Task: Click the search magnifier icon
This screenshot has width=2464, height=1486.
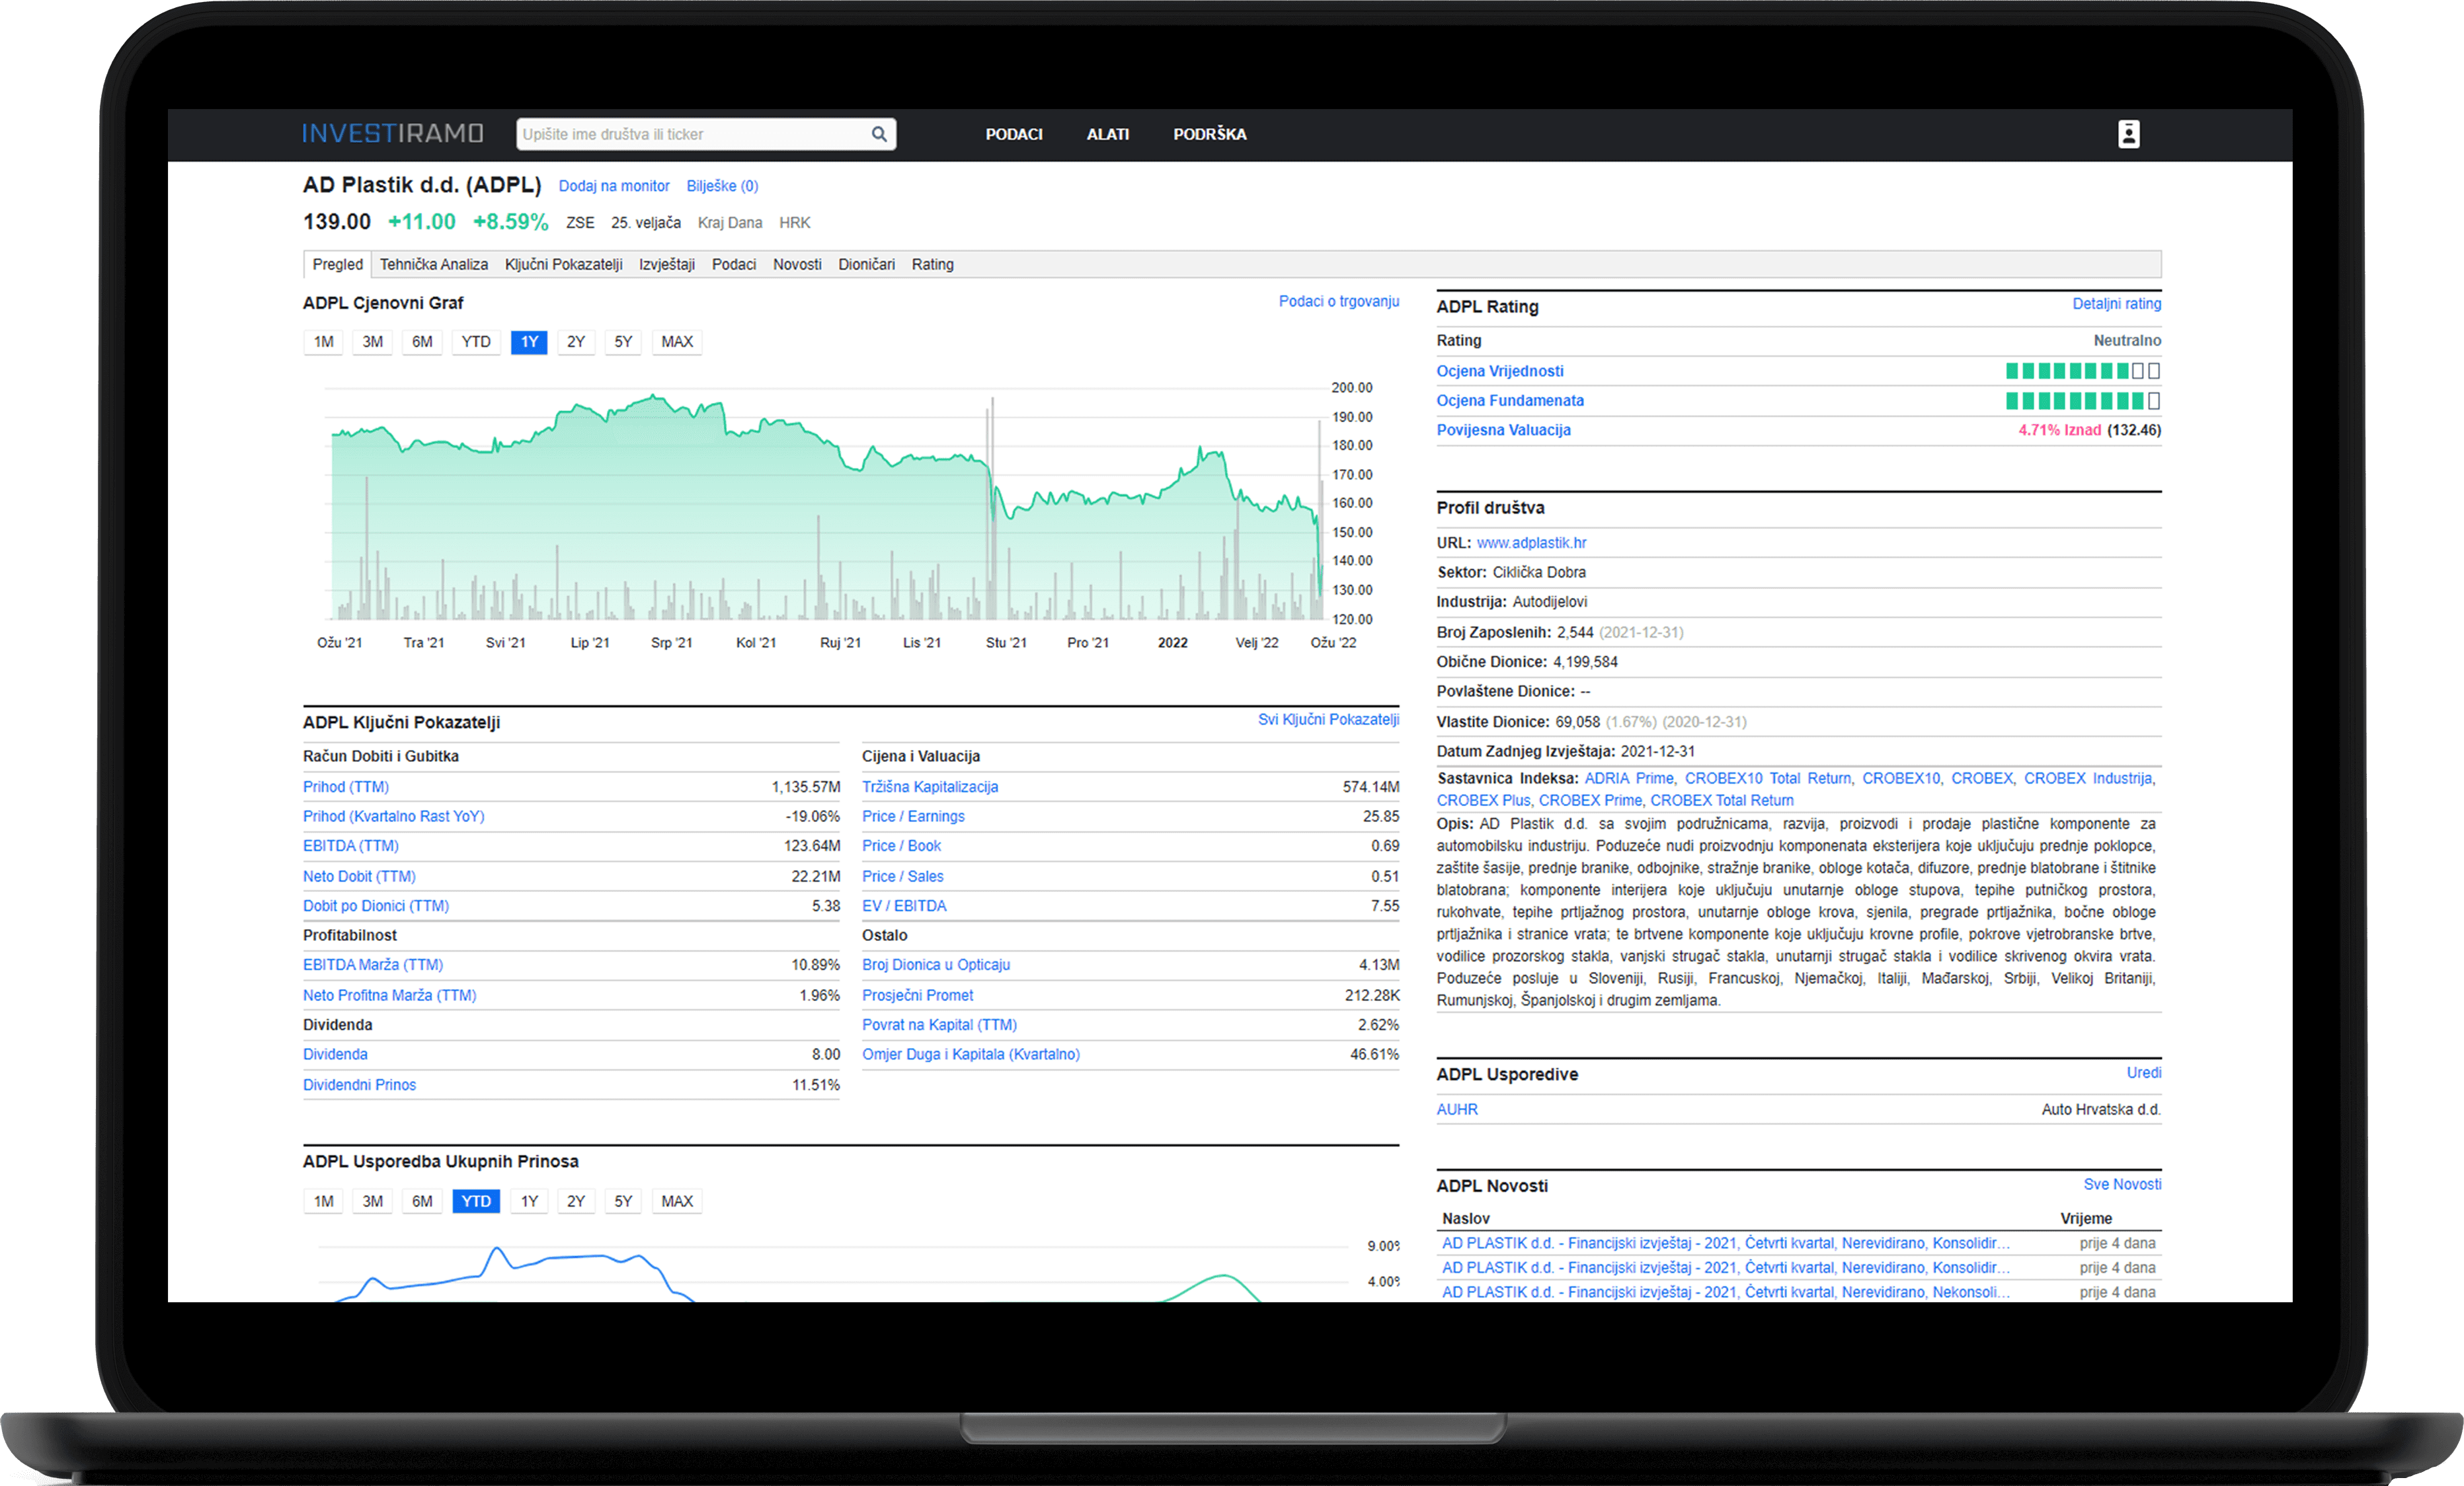Action: pos(878,134)
